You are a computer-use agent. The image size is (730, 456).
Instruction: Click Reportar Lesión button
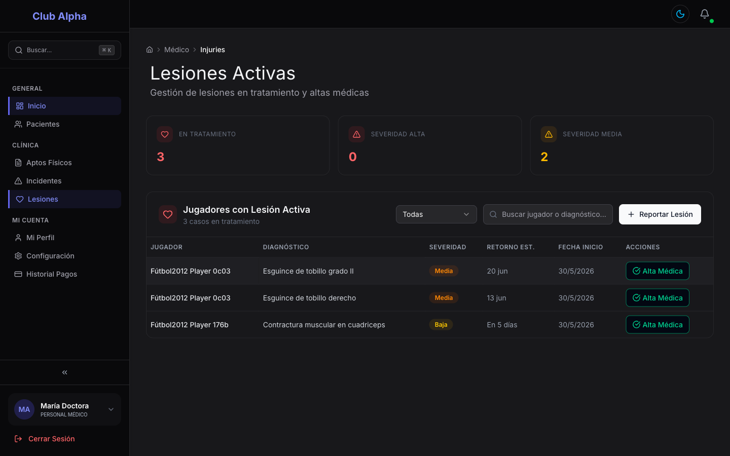point(660,214)
